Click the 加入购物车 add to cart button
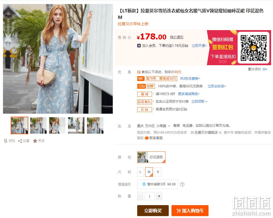The height and width of the screenshot is (218, 273). coord(190,211)
